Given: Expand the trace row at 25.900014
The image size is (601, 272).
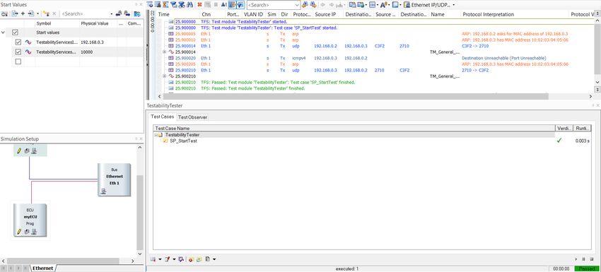Looking at the screenshot, I should [x=165, y=52].
